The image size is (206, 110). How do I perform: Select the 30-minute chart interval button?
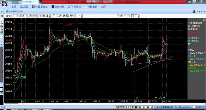(x=34, y=16)
